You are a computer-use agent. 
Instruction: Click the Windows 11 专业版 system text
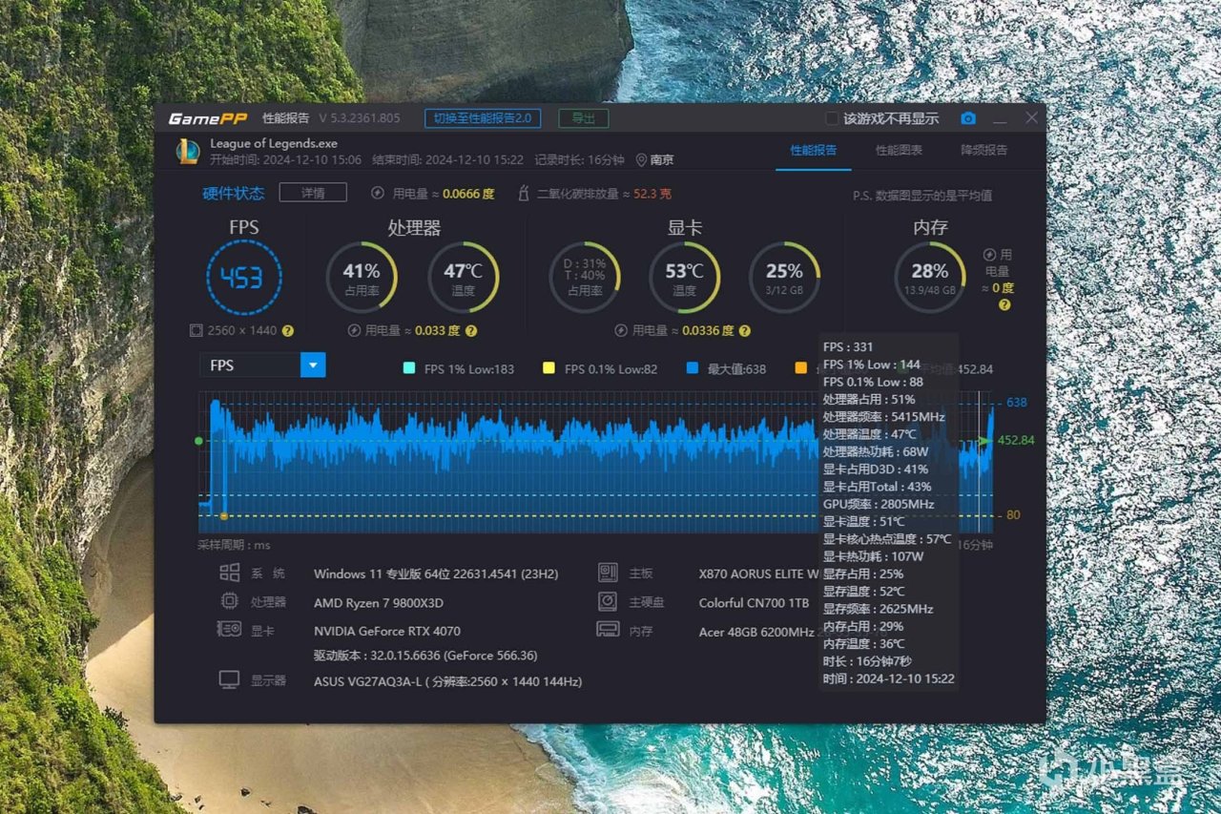pos(436,574)
